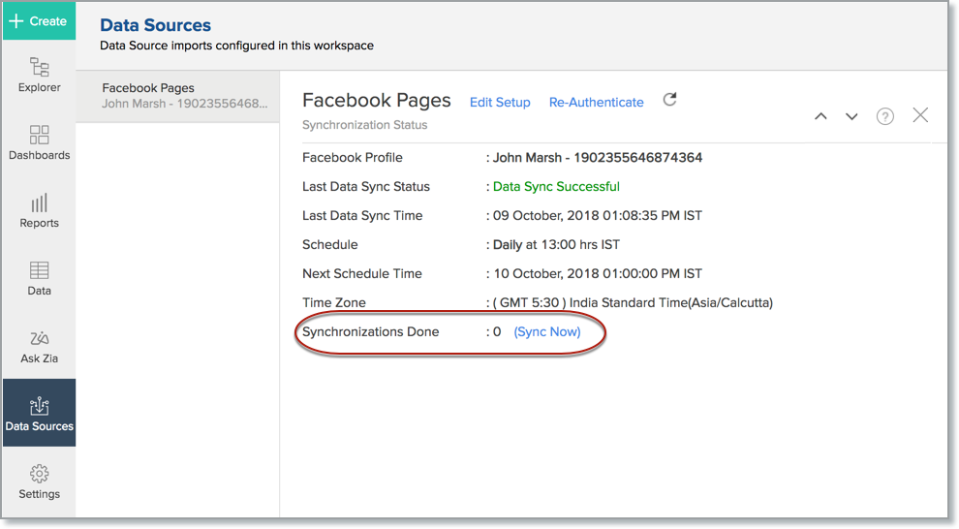Click the Facebook Pages panel title
Viewport: 959px width, 529px height.
[x=377, y=101]
